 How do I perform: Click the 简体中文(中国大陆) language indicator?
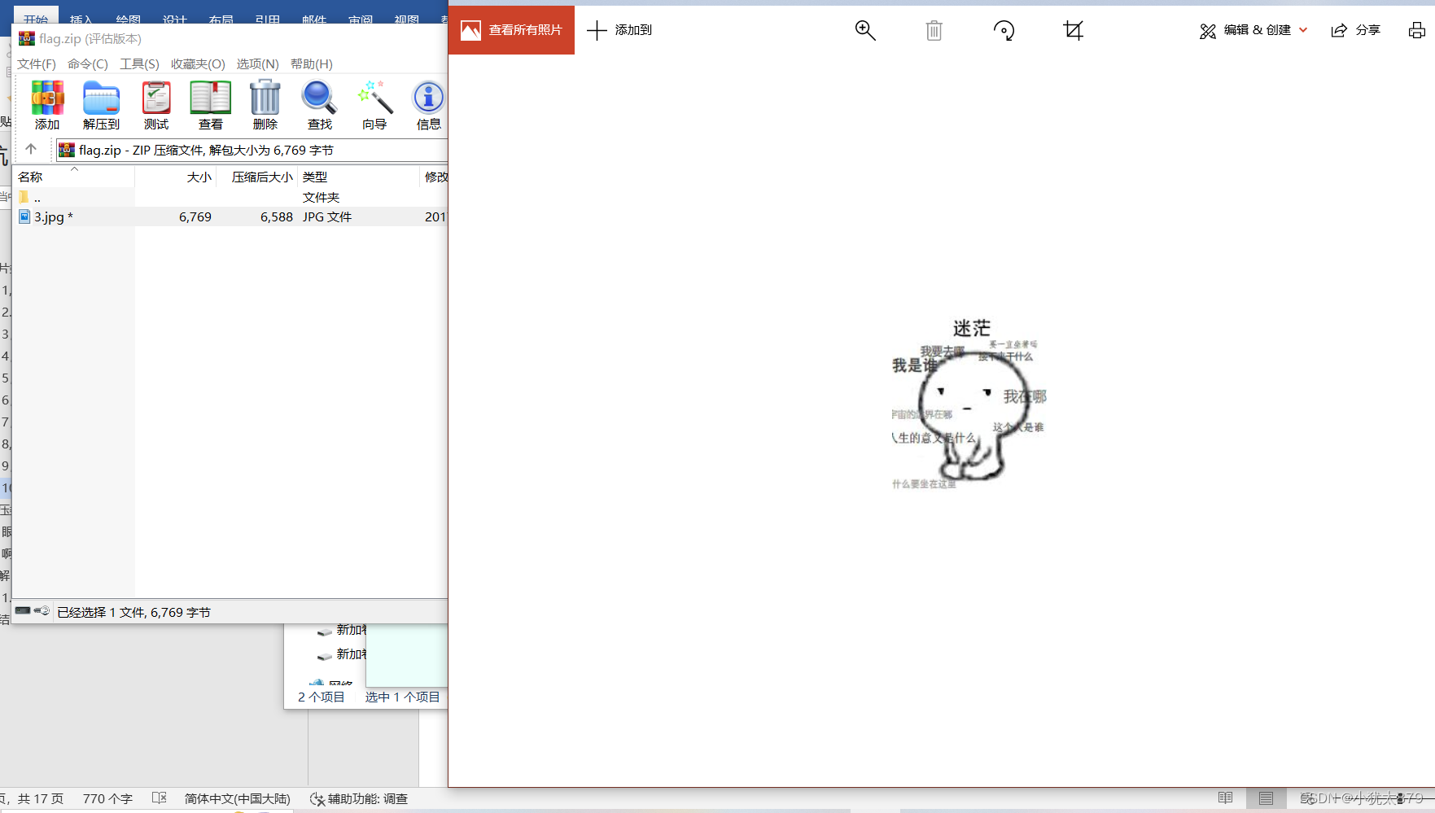coord(237,798)
